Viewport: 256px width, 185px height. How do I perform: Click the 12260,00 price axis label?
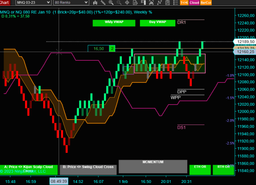tap(246, 16)
